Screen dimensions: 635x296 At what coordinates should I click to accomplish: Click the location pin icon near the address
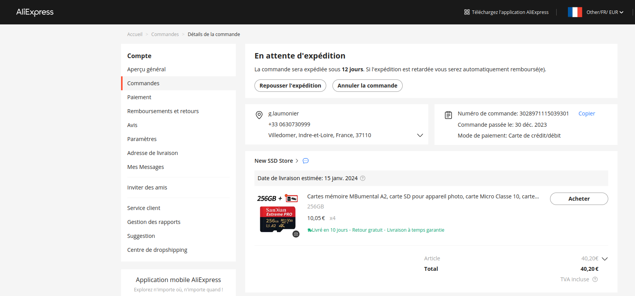pyautogui.click(x=259, y=115)
